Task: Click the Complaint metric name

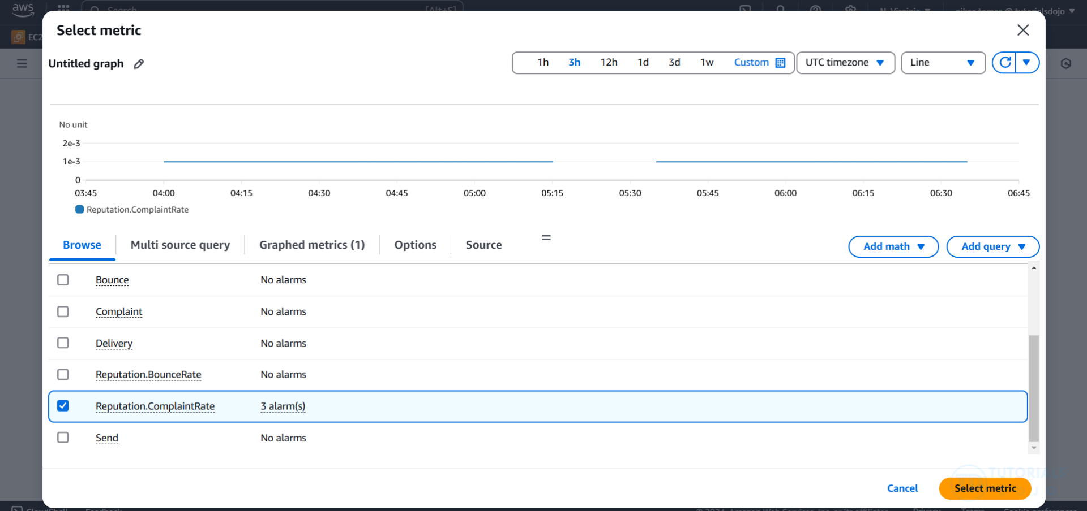Action: click(x=119, y=311)
